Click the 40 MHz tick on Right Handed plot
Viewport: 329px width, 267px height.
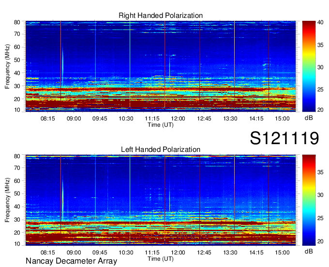(x=17, y=73)
